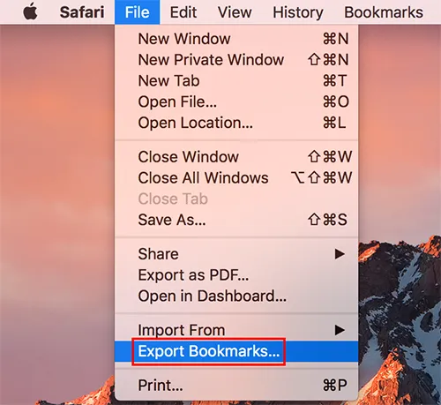The image size is (441, 405).
Task: Open the Safari application menu
Action: click(82, 12)
